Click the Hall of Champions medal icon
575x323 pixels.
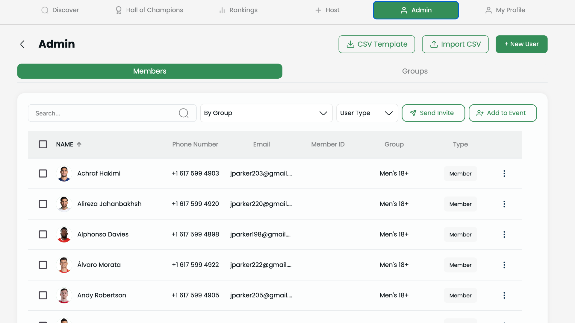pyautogui.click(x=119, y=10)
